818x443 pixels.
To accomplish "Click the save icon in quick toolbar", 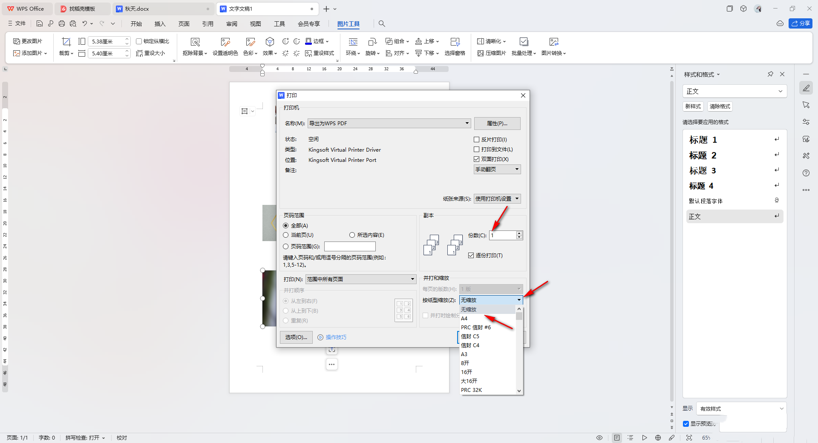I will tap(40, 23).
